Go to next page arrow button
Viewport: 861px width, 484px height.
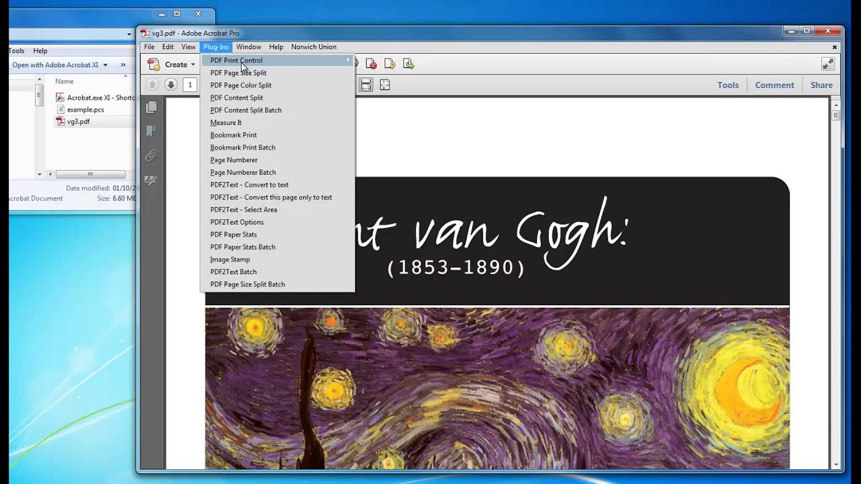click(x=171, y=85)
